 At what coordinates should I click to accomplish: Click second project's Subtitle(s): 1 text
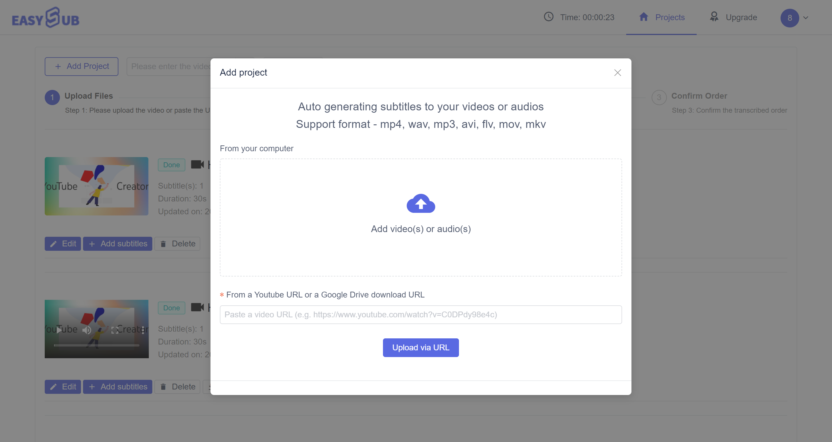point(181,329)
